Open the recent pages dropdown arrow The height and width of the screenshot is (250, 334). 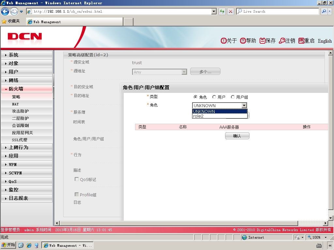tap(21, 12)
